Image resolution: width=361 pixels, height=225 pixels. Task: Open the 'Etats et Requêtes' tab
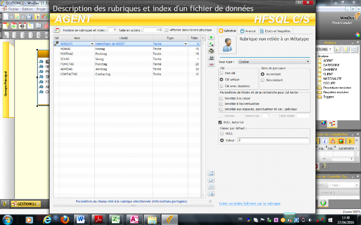pyautogui.click(x=275, y=31)
